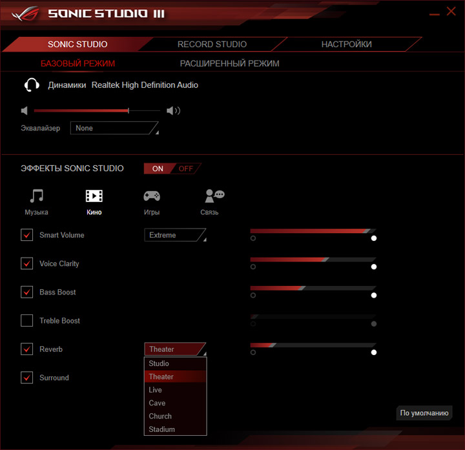465x450 pixels.
Task: Switch to РАСШИРЕННЫЙ РЕЖИМ mode
Action: click(x=229, y=63)
